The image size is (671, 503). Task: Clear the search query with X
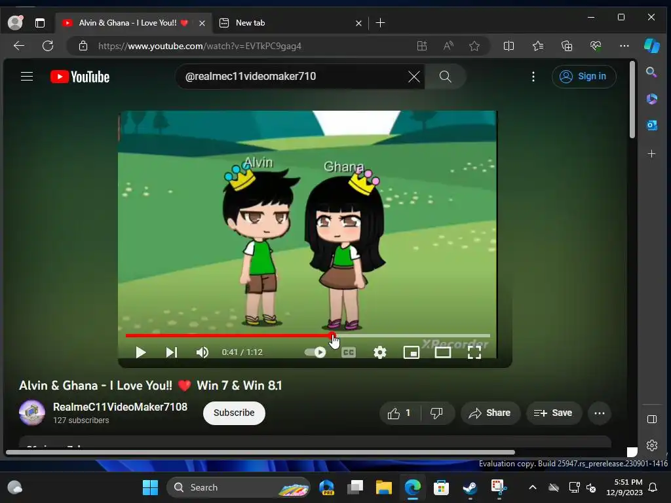click(x=414, y=77)
